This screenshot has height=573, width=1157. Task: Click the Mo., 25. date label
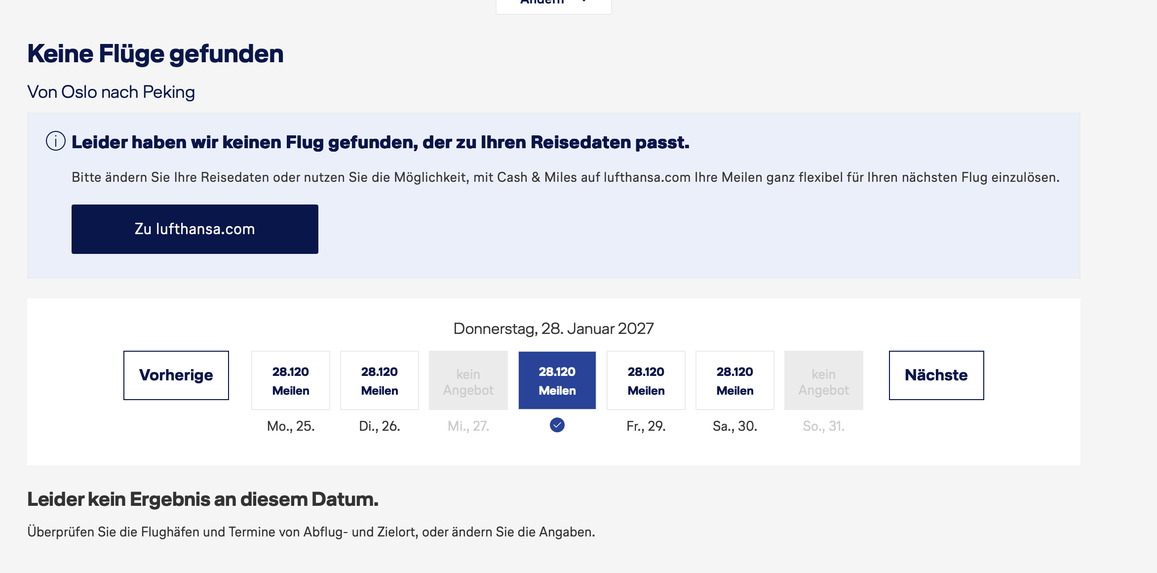[291, 426]
